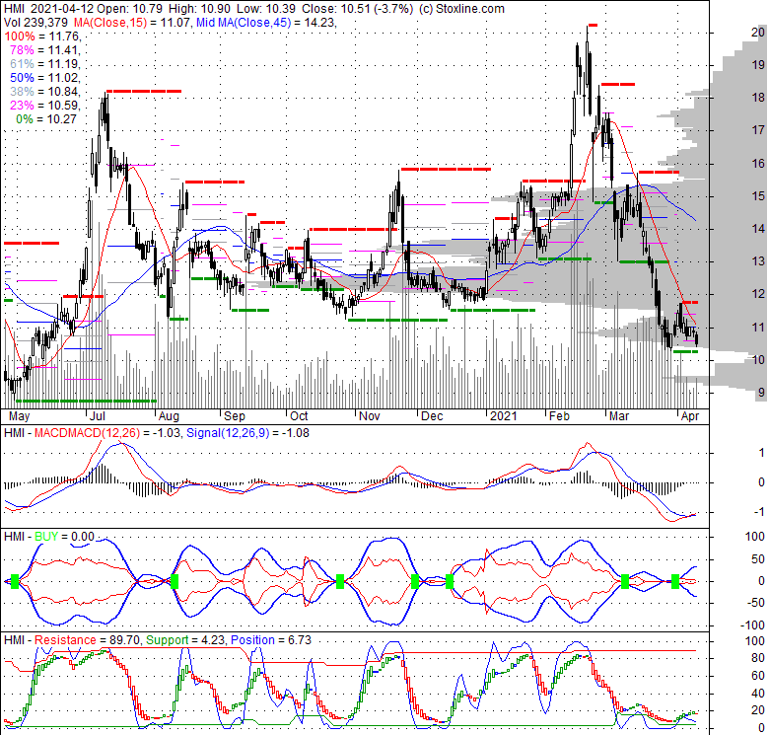Viewport: 769px width, 735px height.
Task: Click the 100% = 11.76 Fibonacci level
Action: [43, 37]
